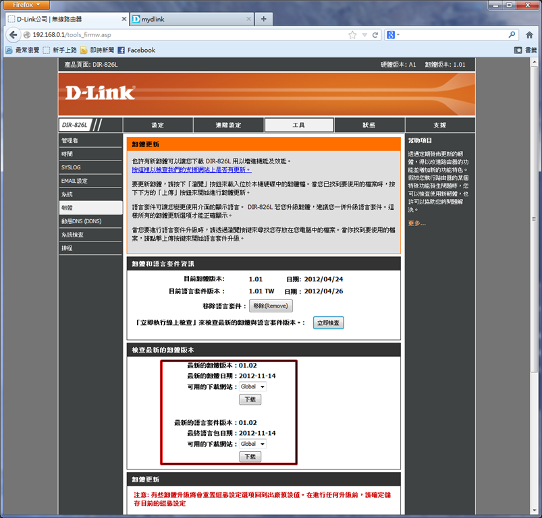Open the 進階設定 top navigation tab
Viewport: 542px width, 518px height.
(229, 125)
